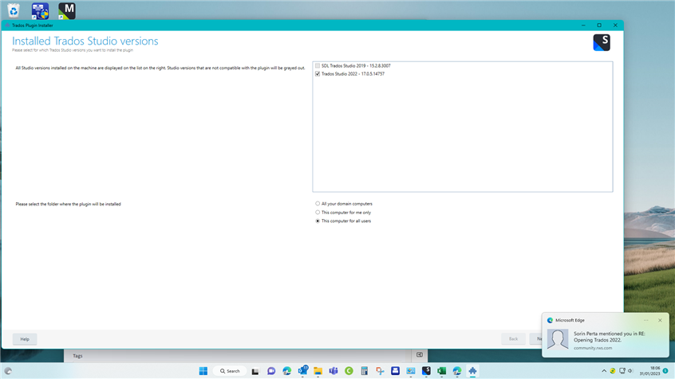Click the Trados Studio 2022 - 17.0.5.14757 entry
Image resolution: width=675 pixels, height=379 pixels.
pos(353,74)
